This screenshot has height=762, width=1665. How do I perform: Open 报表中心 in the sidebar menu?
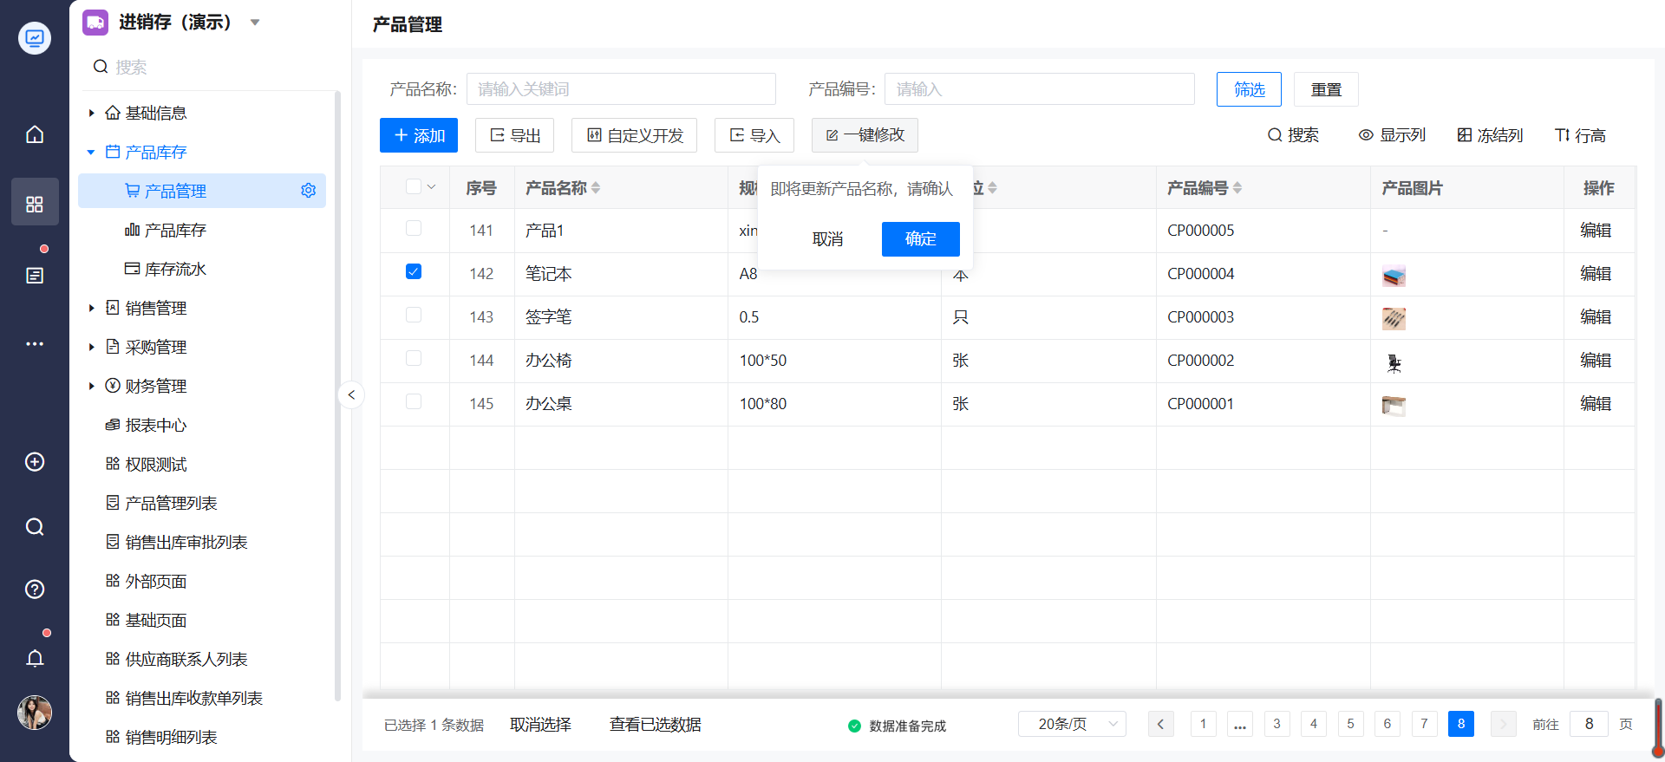point(156,426)
